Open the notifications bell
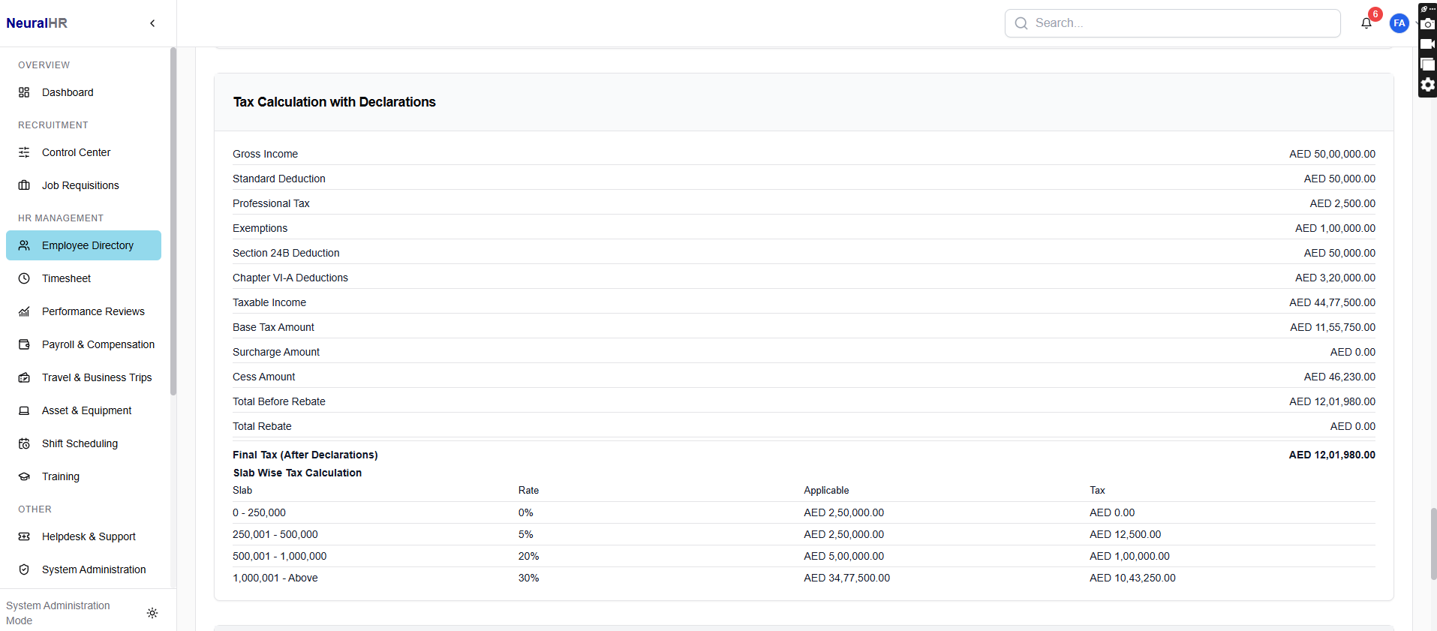 point(1366,23)
